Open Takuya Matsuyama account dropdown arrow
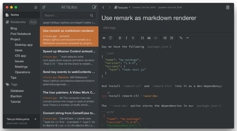Image resolution: width=237 pixels, height=131 pixels. point(35,119)
